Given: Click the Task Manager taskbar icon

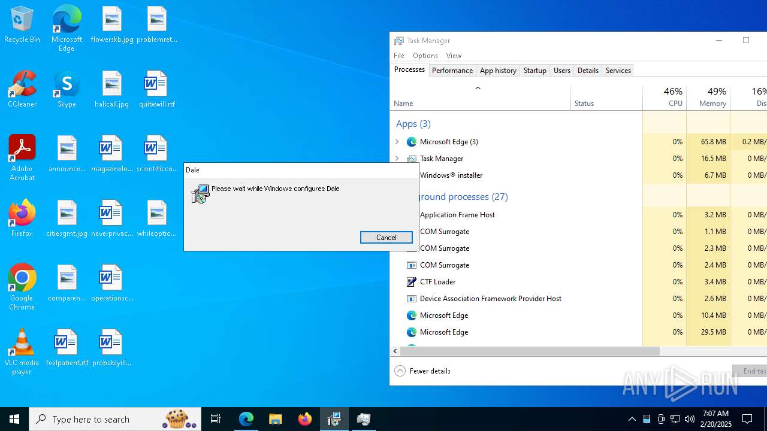Looking at the screenshot, I should pos(364,419).
